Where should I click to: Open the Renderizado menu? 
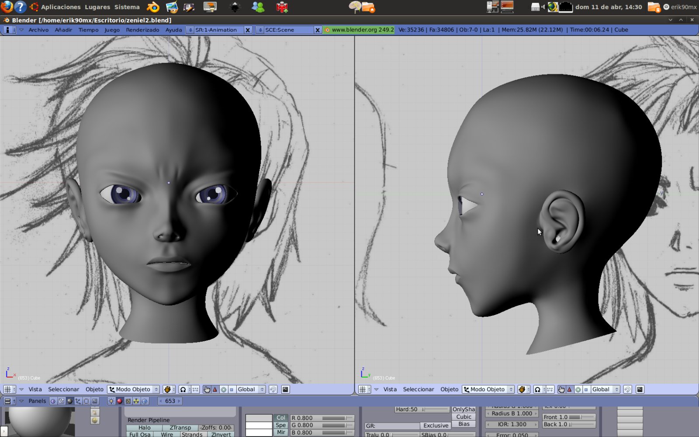[142, 30]
